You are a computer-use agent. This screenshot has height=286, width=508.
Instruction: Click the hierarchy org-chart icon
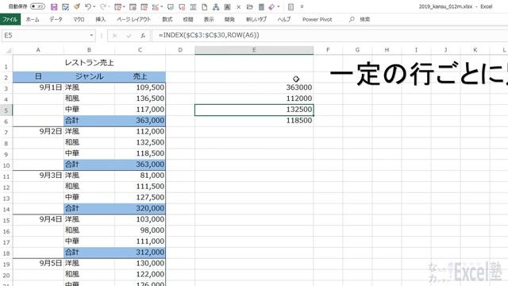point(216,7)
